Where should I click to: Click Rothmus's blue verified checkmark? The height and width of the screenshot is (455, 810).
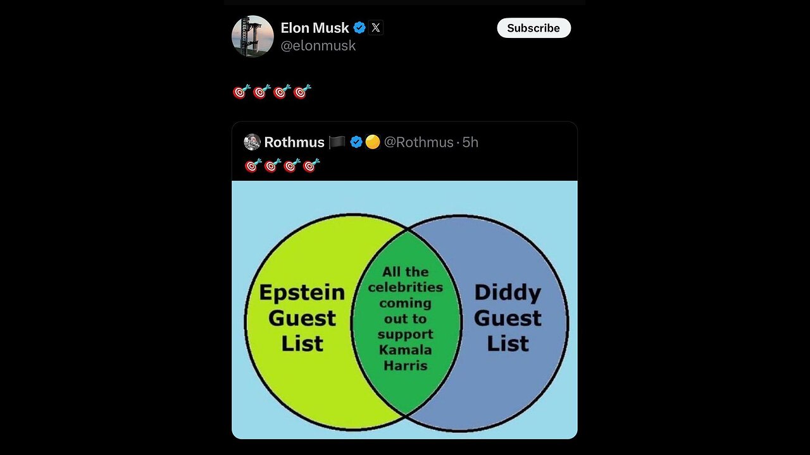click(x=356, y=142)
